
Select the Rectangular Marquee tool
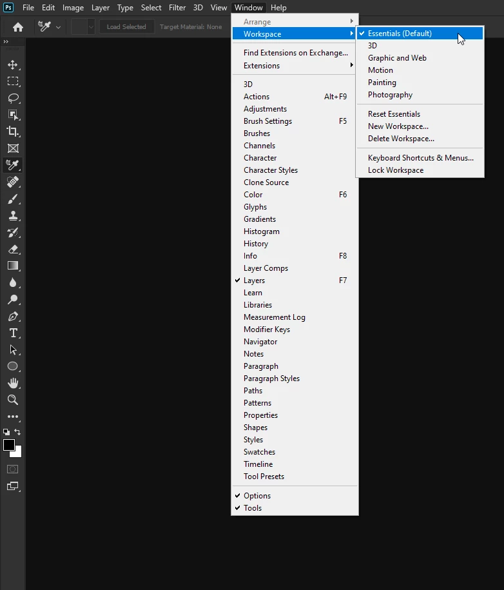13,81
